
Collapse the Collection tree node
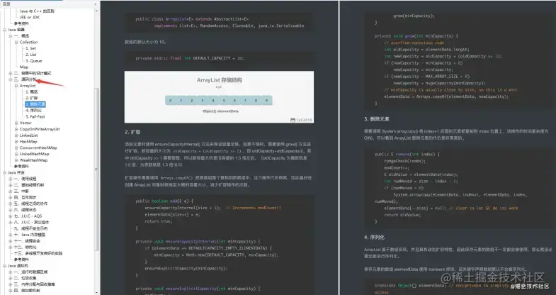[x=16, y=43]
